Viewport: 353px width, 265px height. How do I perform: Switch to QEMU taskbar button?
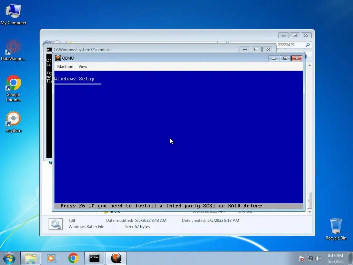(116, 258)
